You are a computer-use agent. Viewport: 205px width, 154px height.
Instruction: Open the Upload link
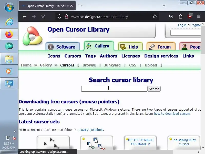[151, 65]
